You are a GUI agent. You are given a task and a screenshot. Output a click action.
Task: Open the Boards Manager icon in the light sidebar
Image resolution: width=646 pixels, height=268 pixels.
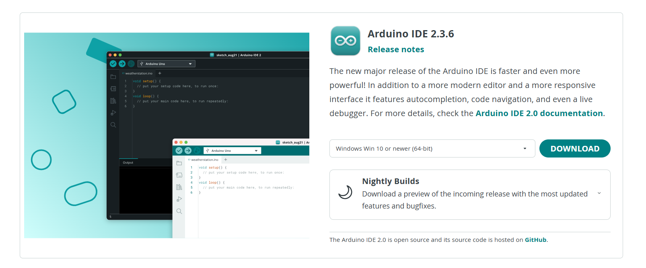tap(179, 175)
